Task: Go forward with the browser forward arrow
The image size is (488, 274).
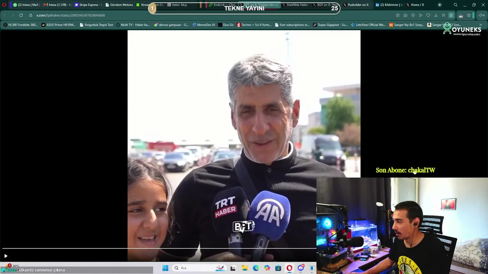Action: pyautogui.click(x=12, y=15)
